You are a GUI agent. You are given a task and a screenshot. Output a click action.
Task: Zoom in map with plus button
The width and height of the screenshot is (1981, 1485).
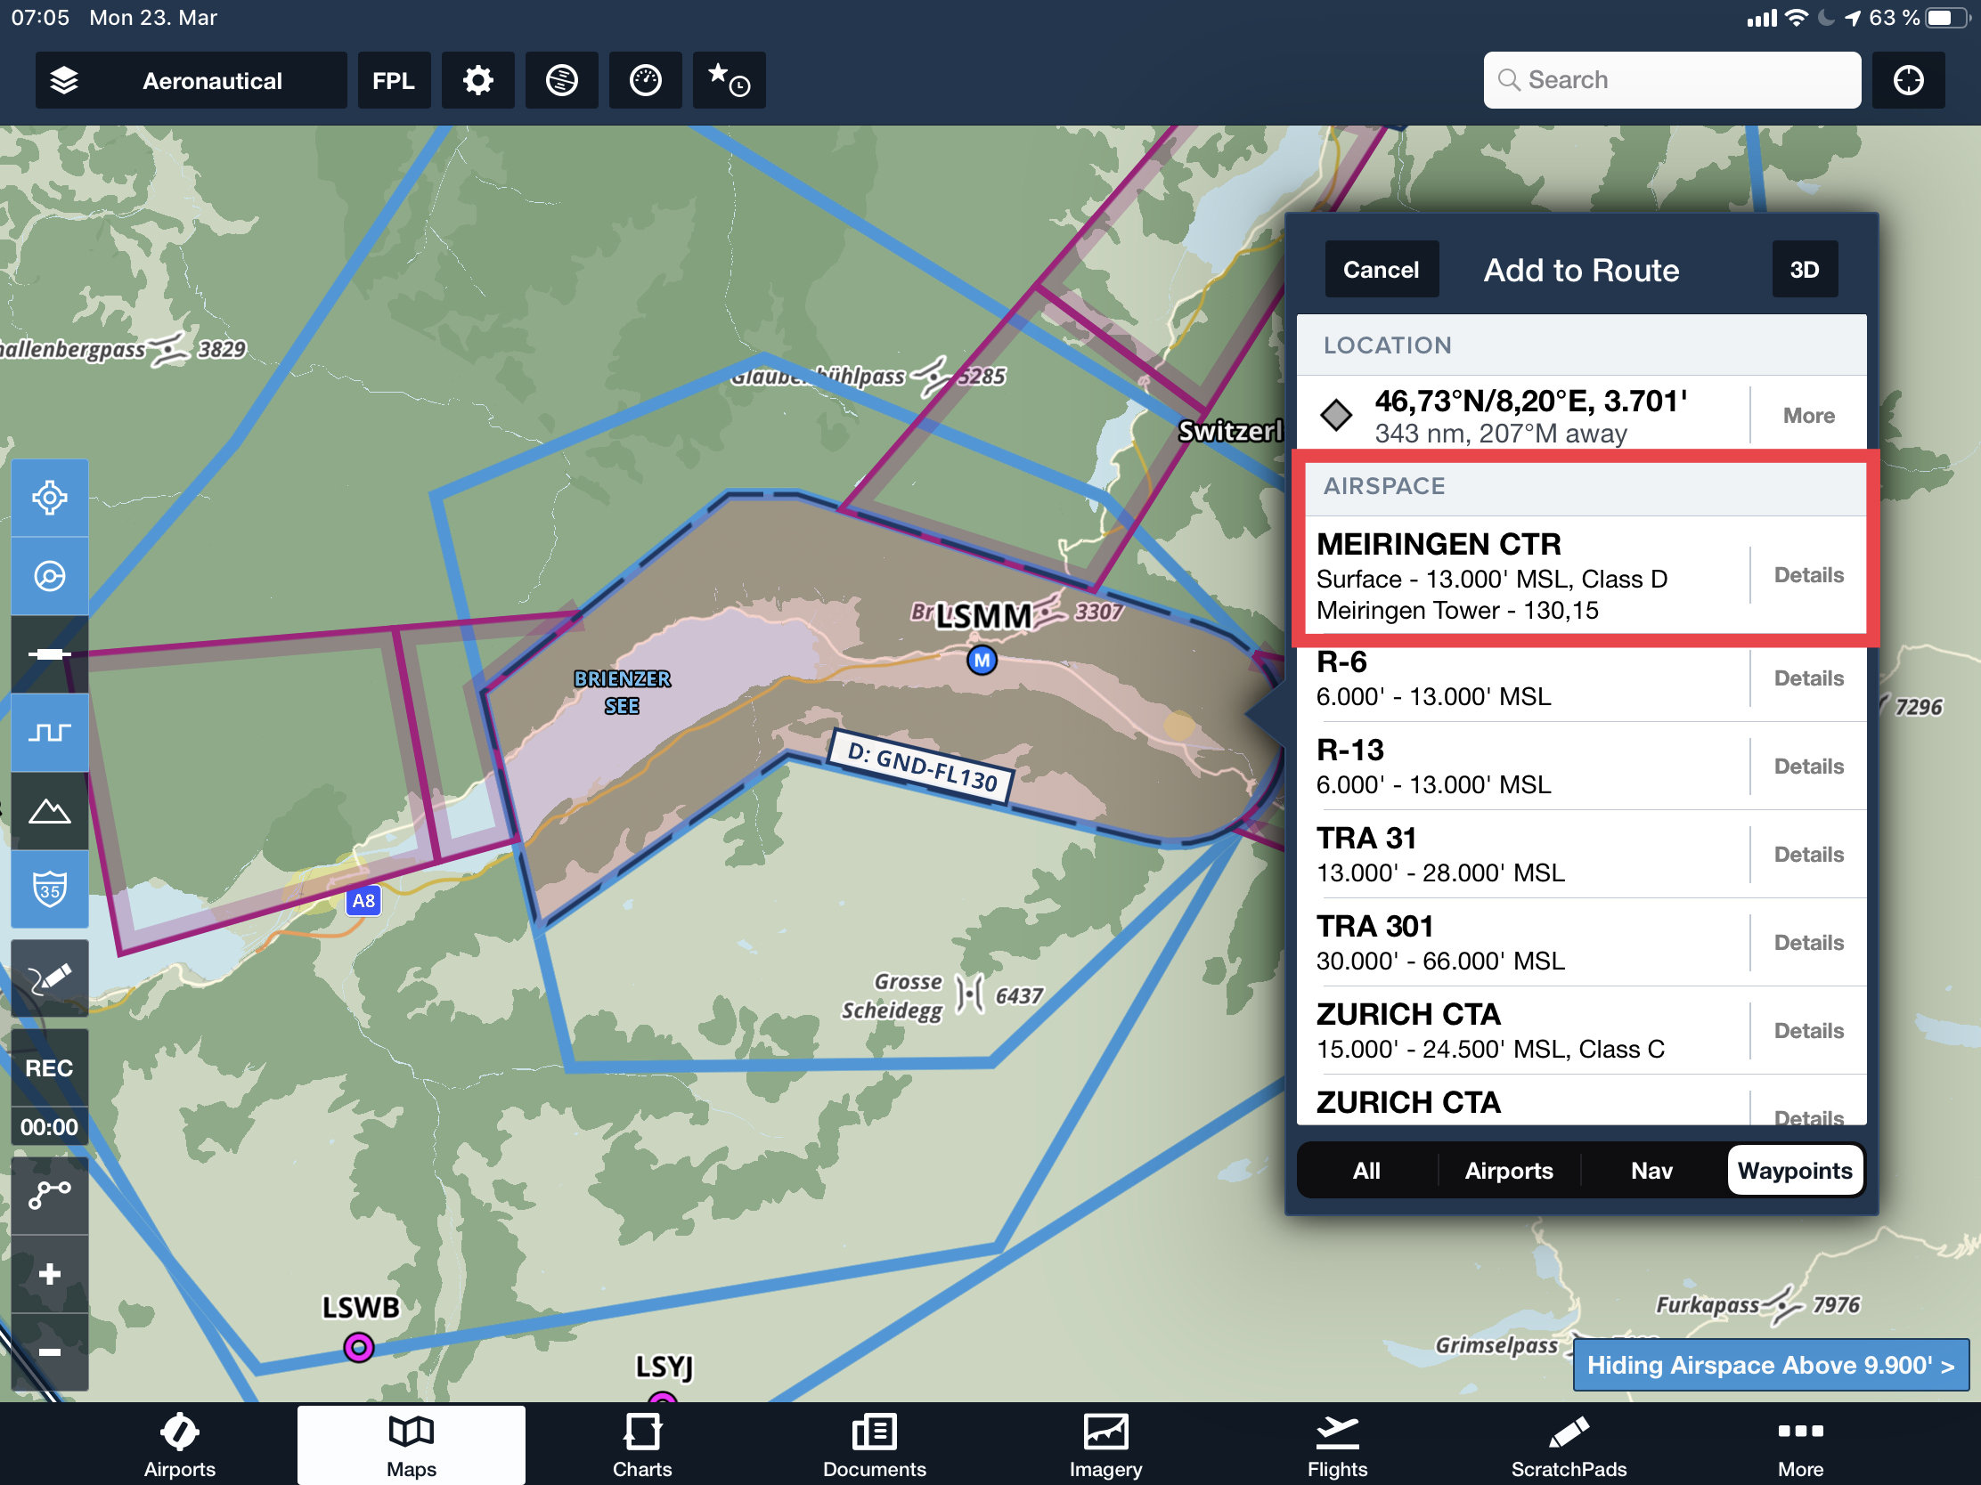coord(49,1274)
